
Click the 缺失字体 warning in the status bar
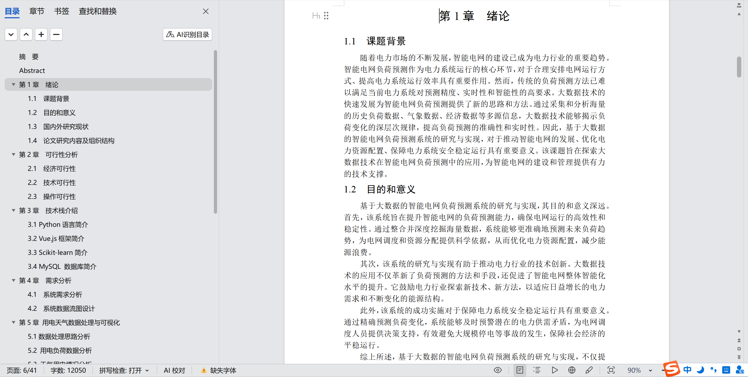(218, 370)
